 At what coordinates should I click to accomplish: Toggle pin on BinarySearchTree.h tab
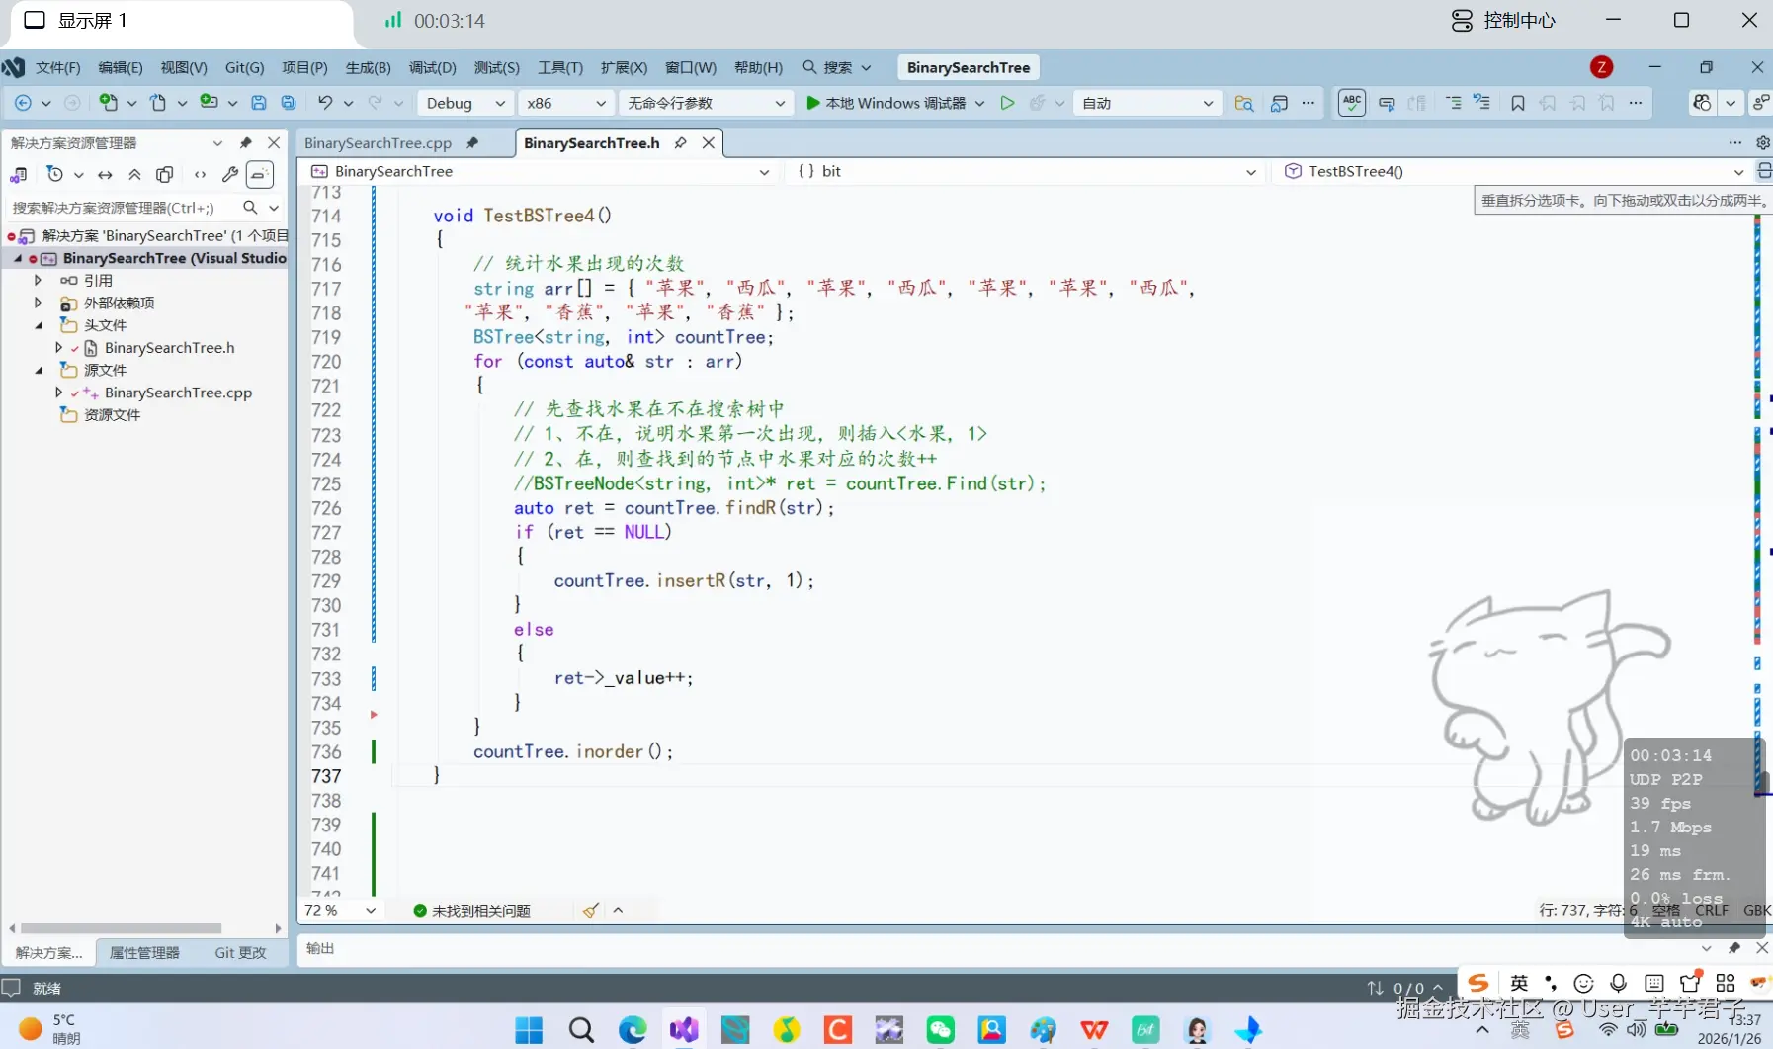pyautogui.click(x=680, y=143)
